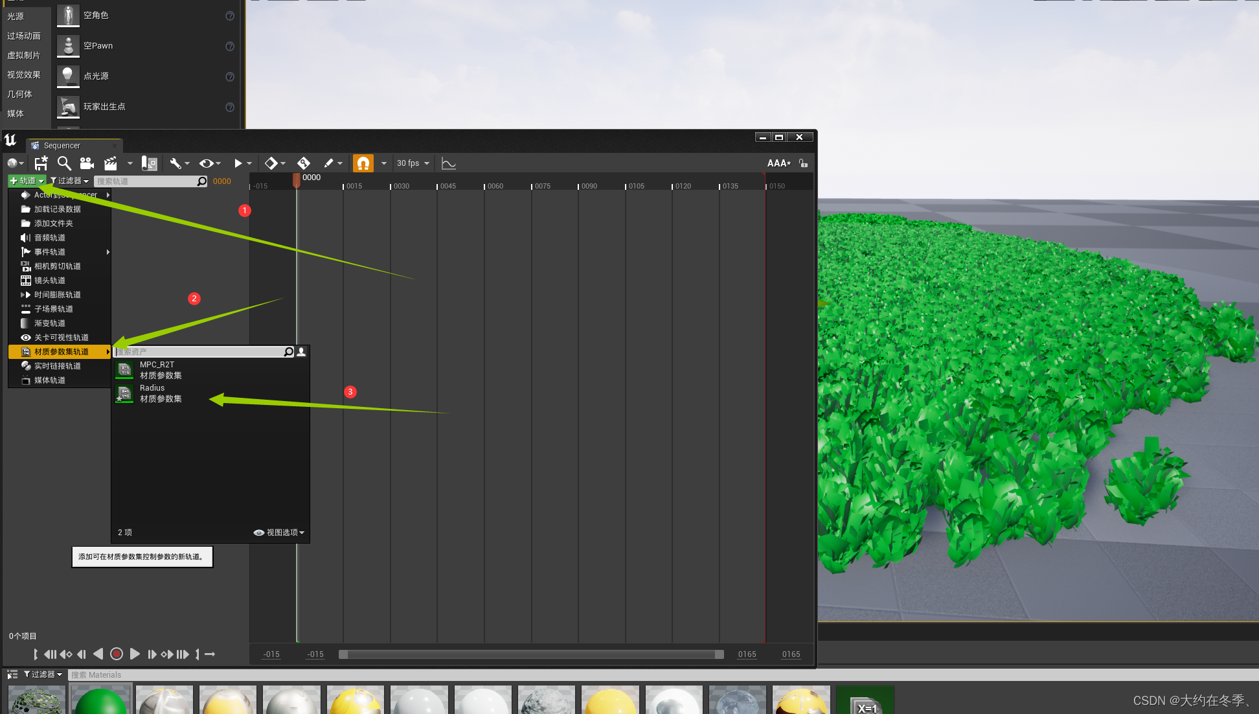Toggle playback looping arrow in transport bar

[210, 654]
